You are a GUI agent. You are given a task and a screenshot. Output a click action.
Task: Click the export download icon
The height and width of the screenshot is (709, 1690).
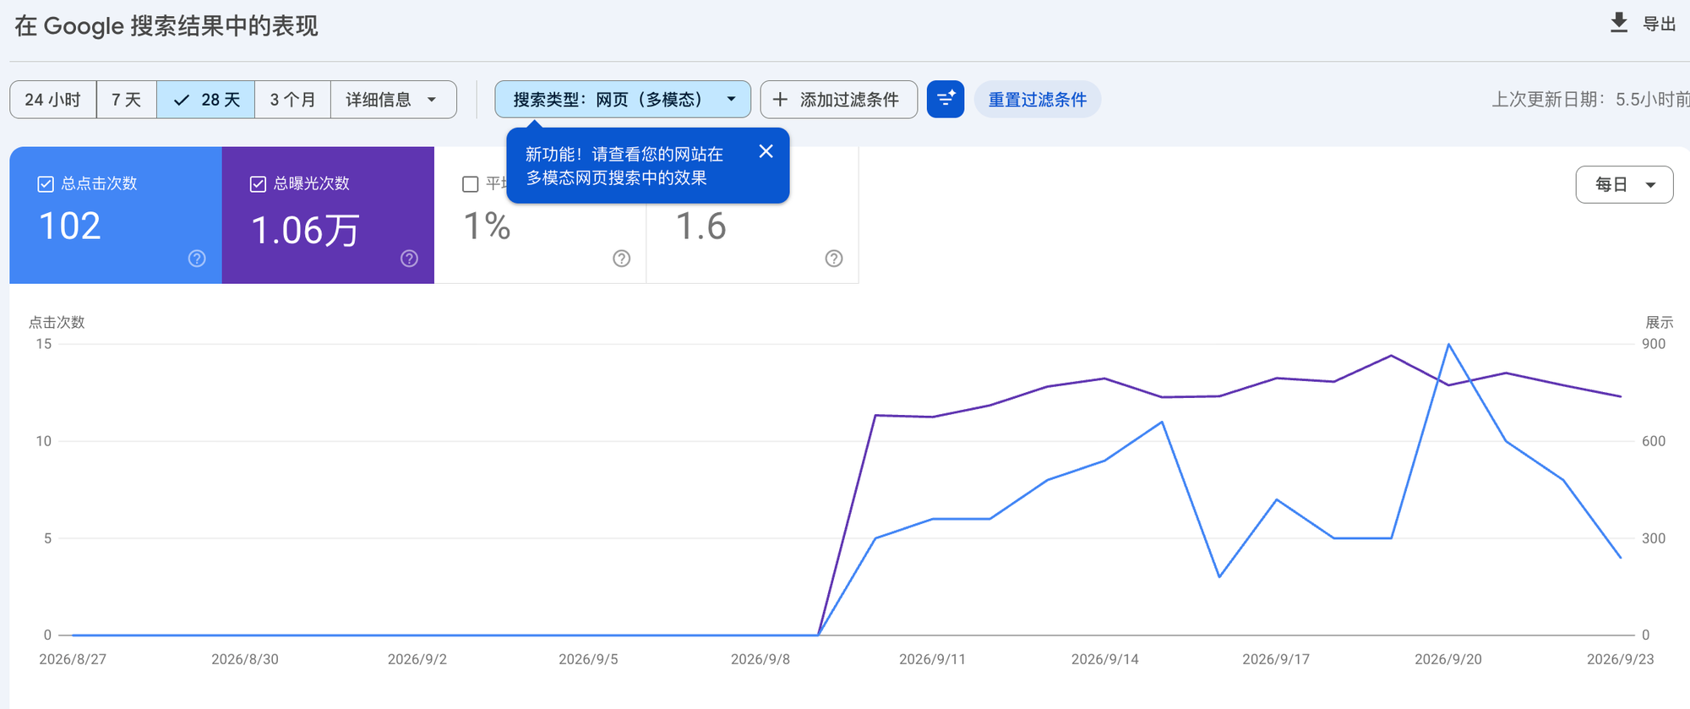[1618, 23]
